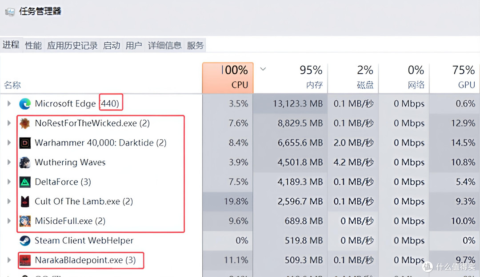Select the NarakaBladepoint.exe (3) row name
The image size is (480, 277).
pos(85,260)
